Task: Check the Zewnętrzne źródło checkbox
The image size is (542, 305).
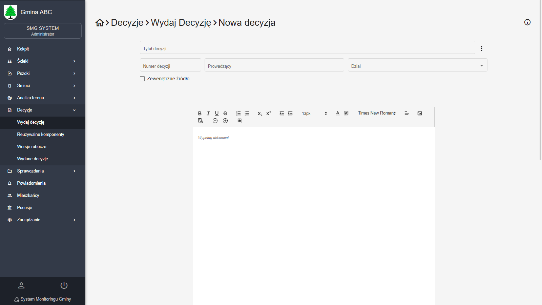Action: coord(142,79)
